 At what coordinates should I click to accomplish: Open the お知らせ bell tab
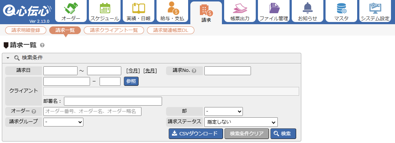(307, 11)
